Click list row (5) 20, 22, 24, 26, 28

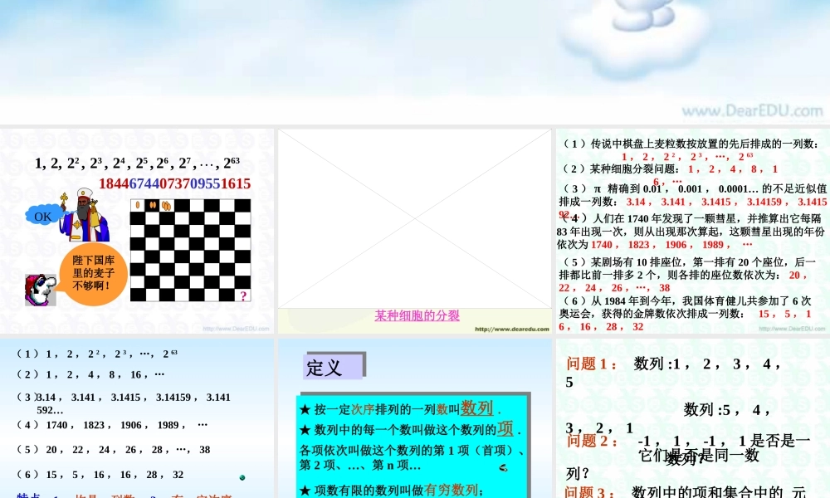(113, 450)
